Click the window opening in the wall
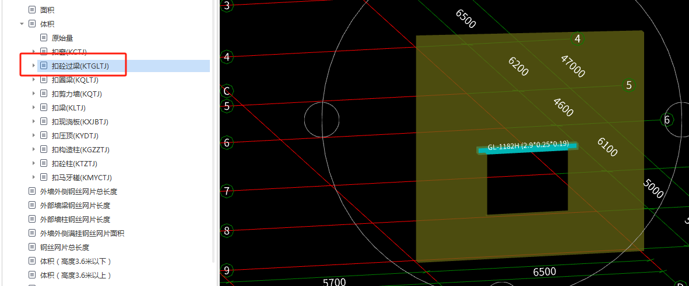Screen dimensions: 689x286 (528, 182)
